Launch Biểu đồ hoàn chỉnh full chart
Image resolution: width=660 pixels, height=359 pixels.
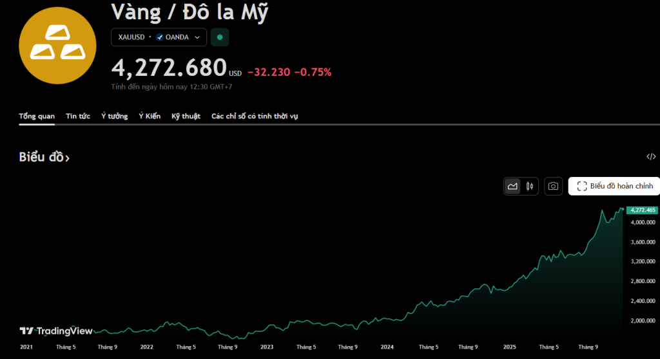614,186
